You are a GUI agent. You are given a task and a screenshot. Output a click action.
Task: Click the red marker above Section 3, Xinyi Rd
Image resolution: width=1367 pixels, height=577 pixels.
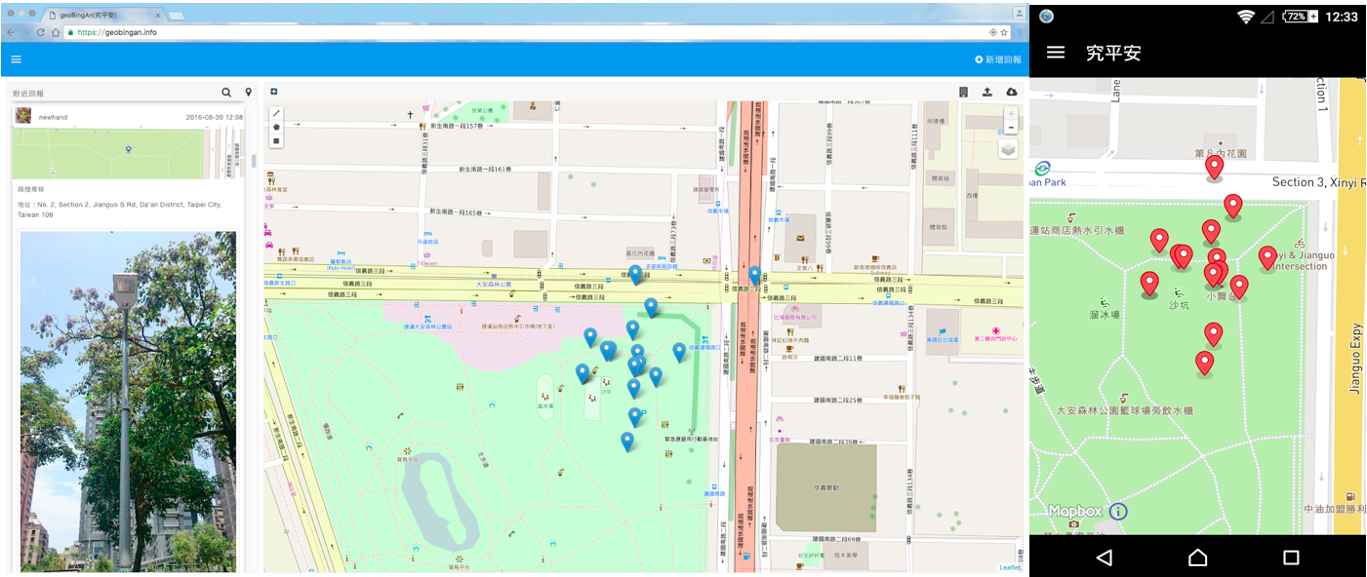[1215, 168]
